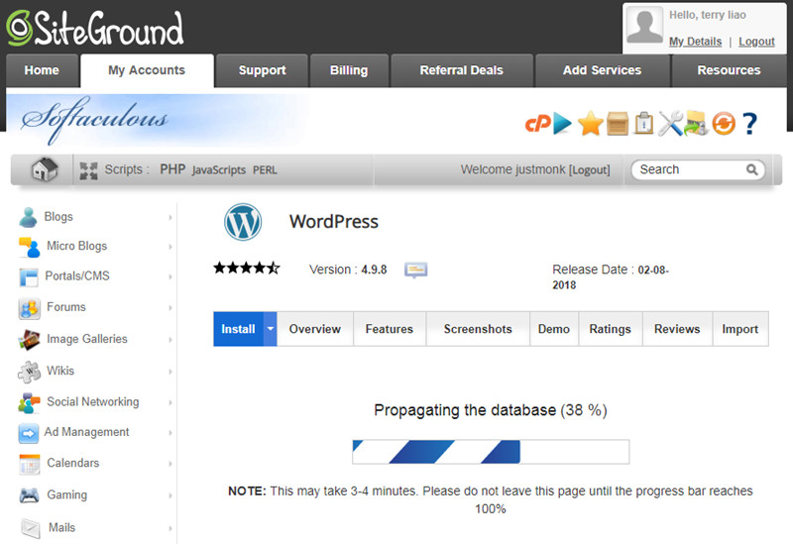This screenshot has height=544, width=793.
Task: Open the cPanel icon in Softaculous toolbar
Action: pyautogui.click(x=537, y=123)
